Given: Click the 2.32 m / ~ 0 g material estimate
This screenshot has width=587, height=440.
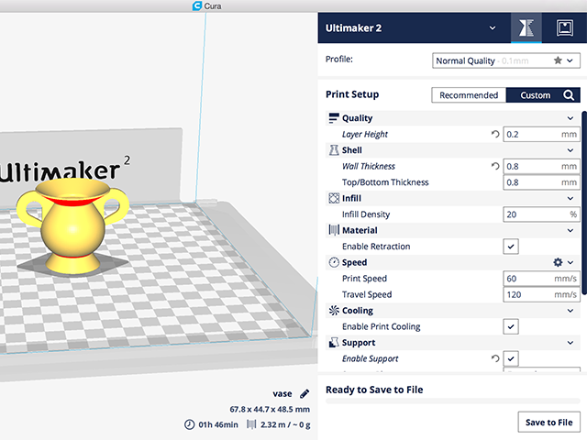Looking at the screenshot, I should pyautogui.click(x=285, y=424).
